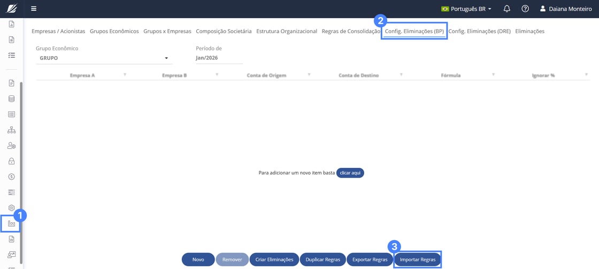Screen dimensions: 599x269
Task: Click the Período de Jan/2026 field
Action: click(219, 58)
